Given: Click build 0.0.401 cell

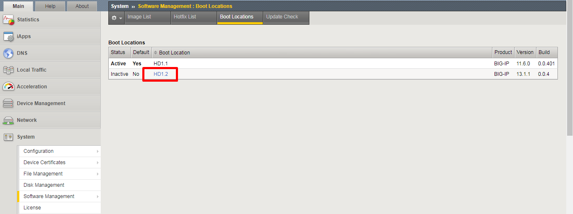Looking at the screenshot, I should tap(547, 64).
